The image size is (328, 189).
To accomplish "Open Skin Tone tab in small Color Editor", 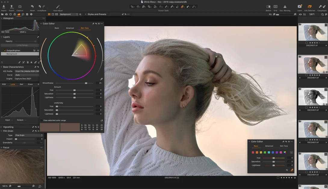I will [284, 146].
